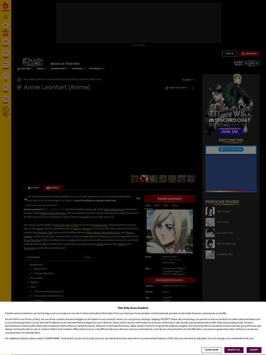
Task: Click the Sign In button
Action: 230,54
